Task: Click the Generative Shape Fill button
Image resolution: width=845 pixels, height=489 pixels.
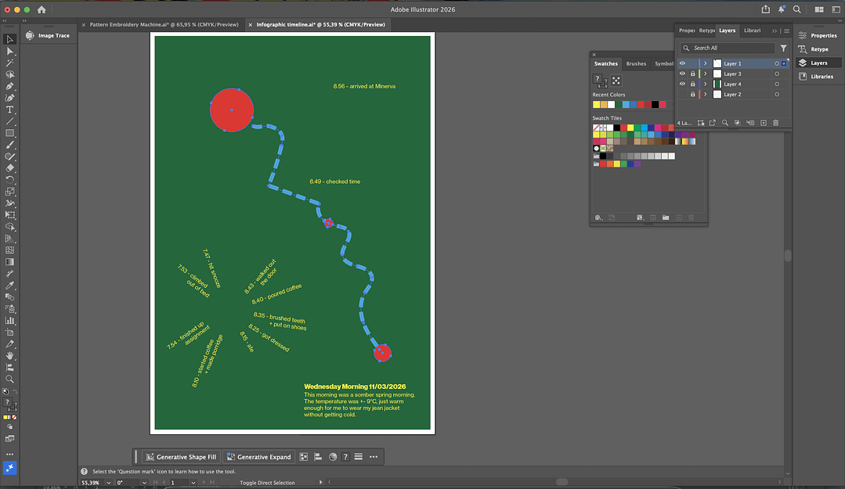Action: [180, 457]
